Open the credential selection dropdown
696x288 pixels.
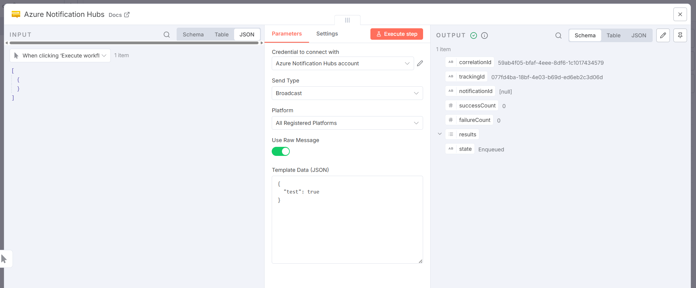[343, 63]
